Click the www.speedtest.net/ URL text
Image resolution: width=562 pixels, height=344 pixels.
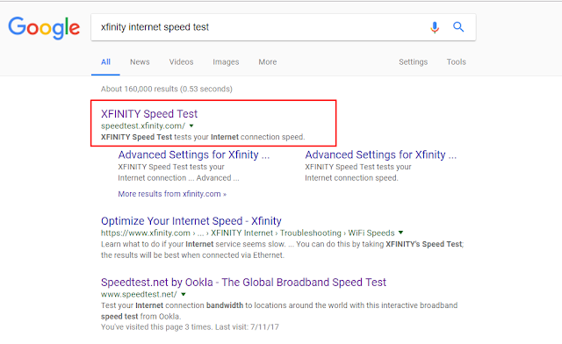tap(139, 294)
